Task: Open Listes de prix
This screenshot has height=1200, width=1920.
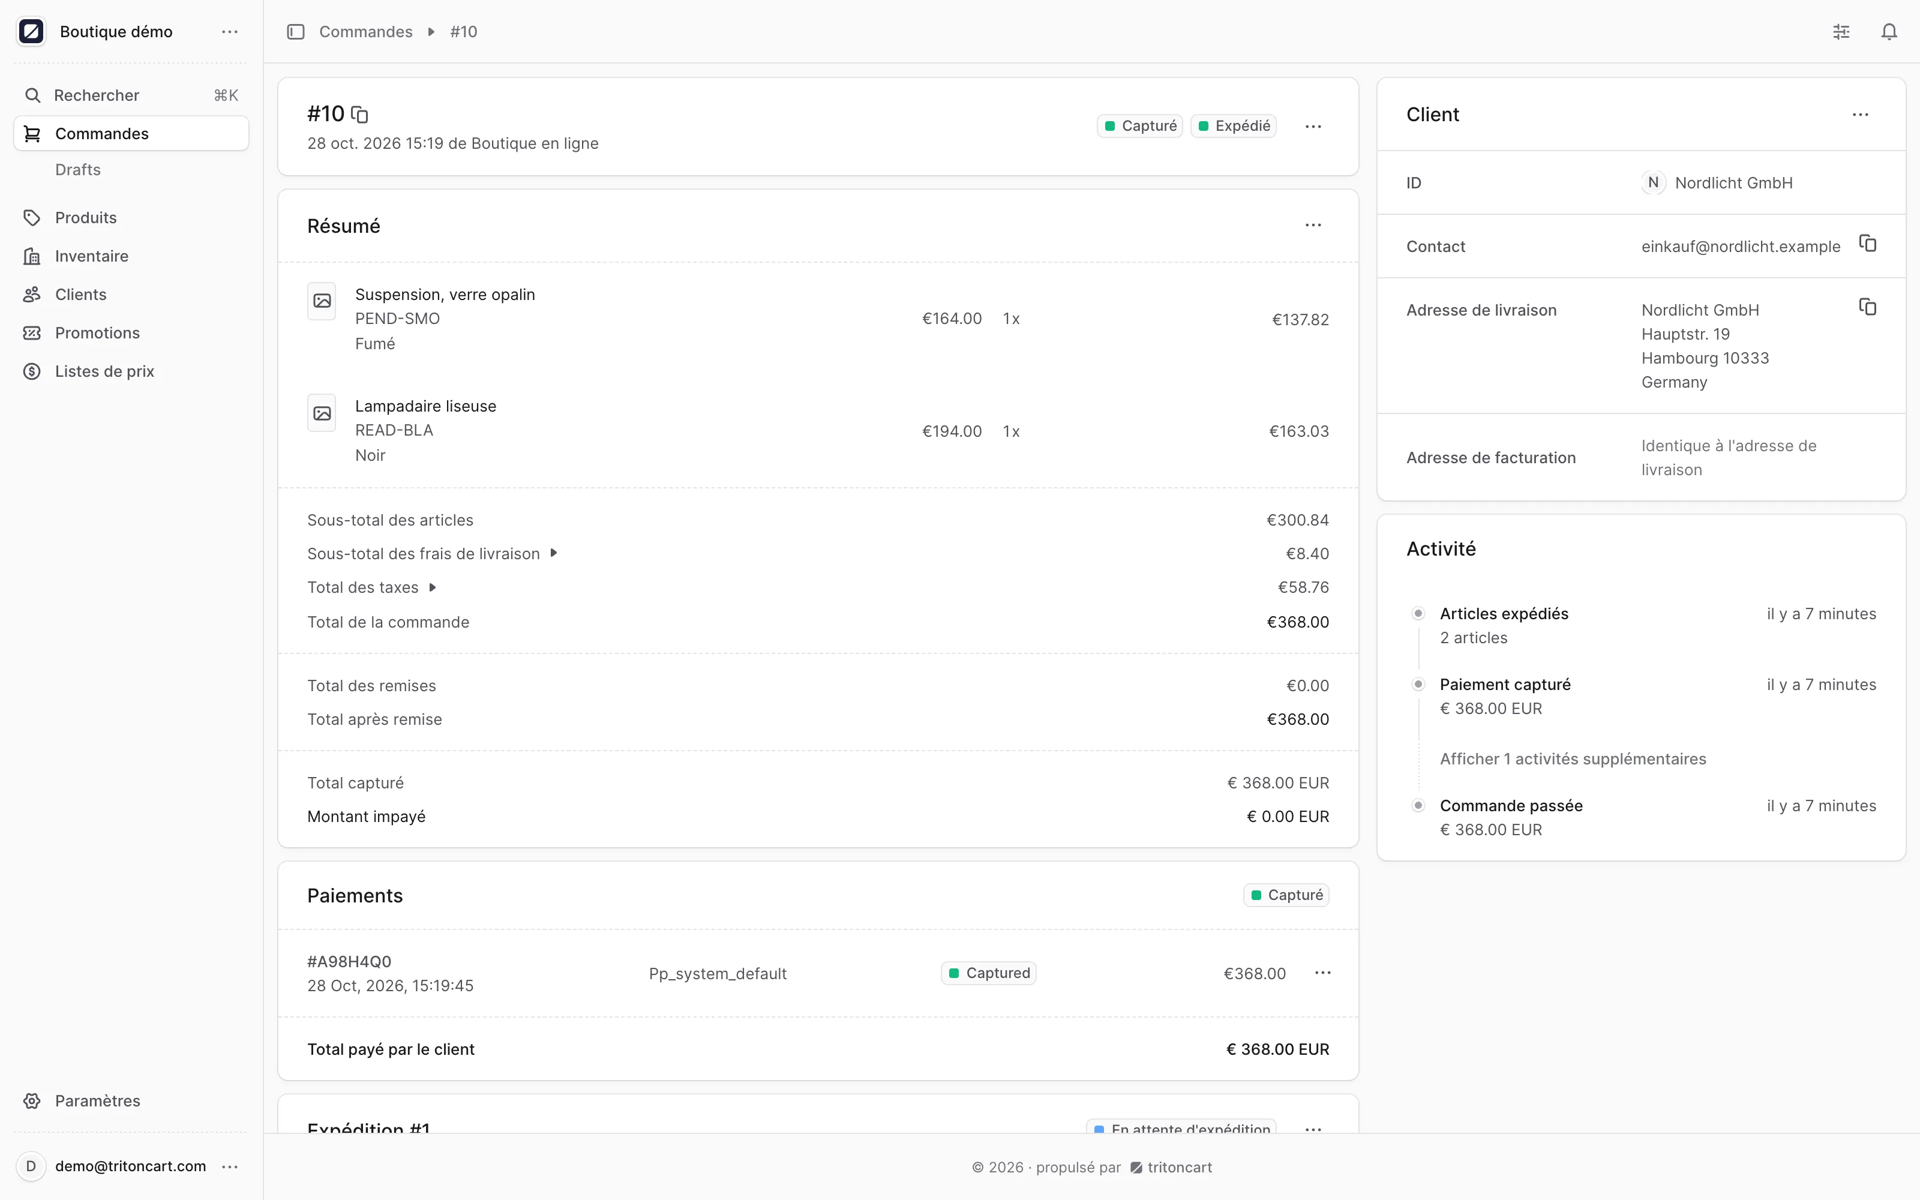Action: click(x=131, y=371)
